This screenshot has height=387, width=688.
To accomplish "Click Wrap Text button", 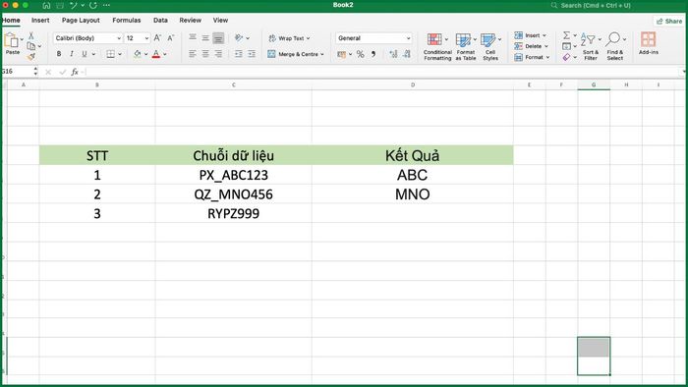I will click(x=289, y=38).
